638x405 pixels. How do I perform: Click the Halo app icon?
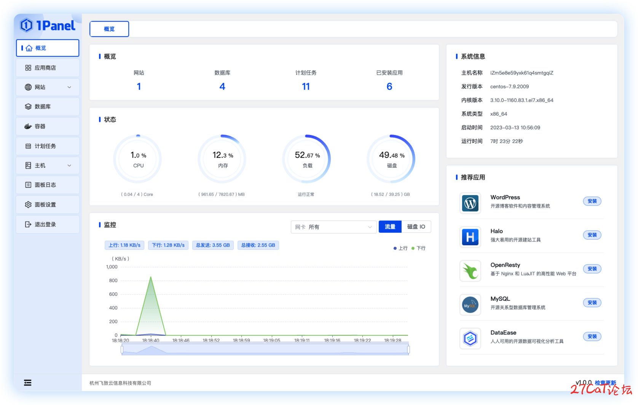click(x=470, y=237)
